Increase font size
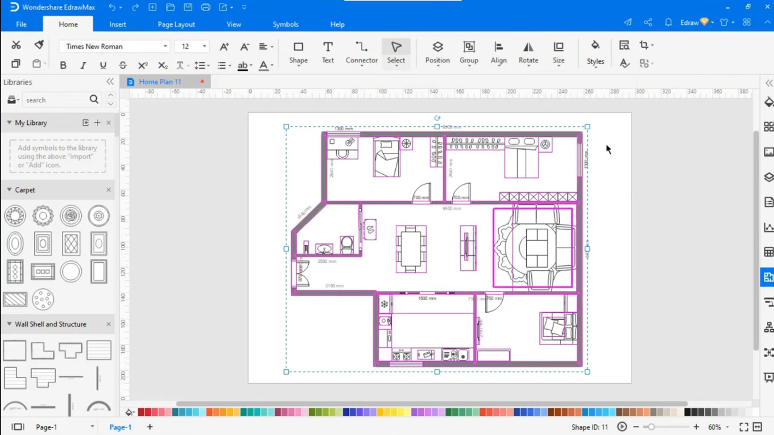This screenshot has width=774, height=435. [x=224, y=46]
